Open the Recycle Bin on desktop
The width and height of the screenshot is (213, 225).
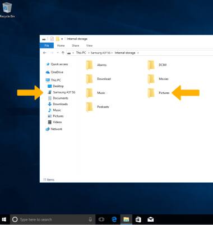click(7, 10)
